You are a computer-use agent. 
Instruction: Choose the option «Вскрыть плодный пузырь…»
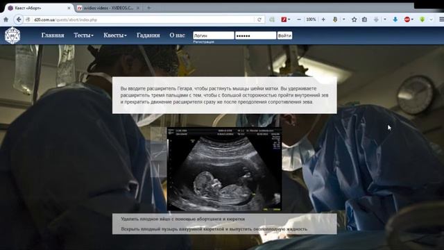pos(214,228)
